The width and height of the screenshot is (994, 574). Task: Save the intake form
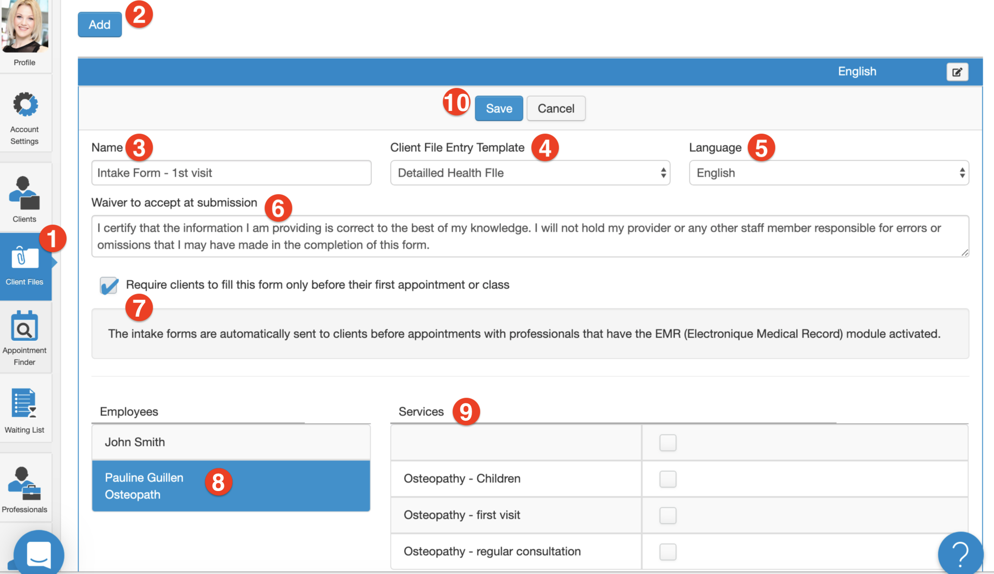pyautogui.click(x=499, y=108)
